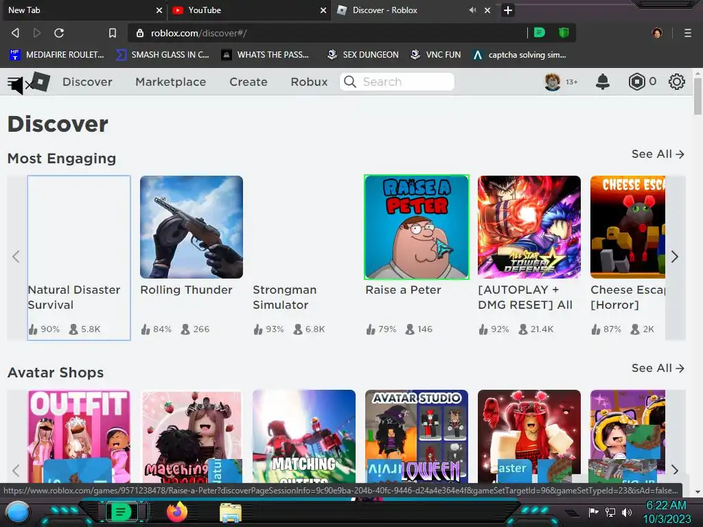The height and width of the screenshot is (527, 703).
Task: Click the system tray network icon
Action: (x=610, y=512)
